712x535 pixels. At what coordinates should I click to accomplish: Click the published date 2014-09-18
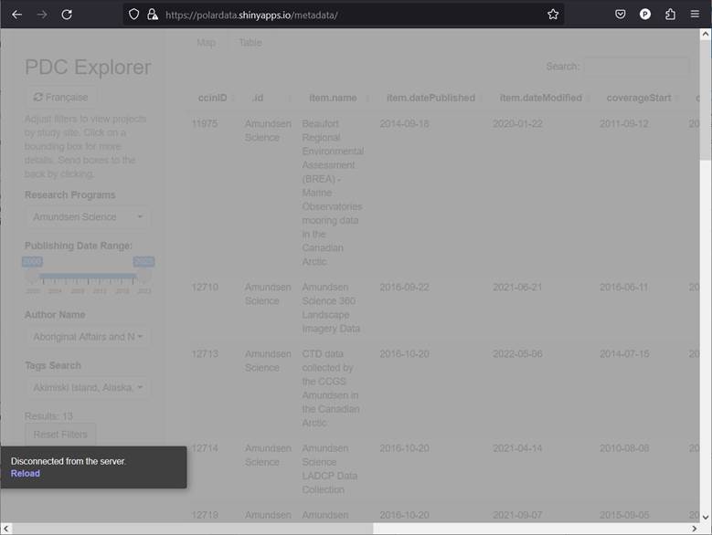click(405, 124)
